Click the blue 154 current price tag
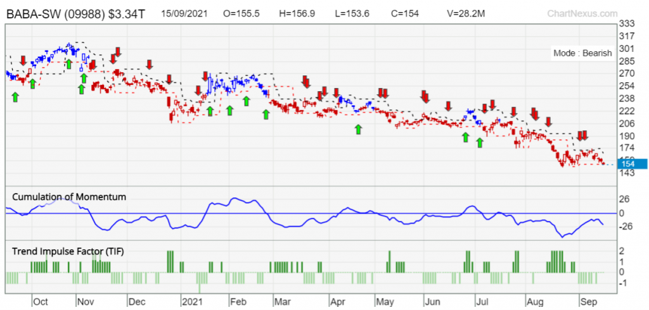 coord(633,164)
